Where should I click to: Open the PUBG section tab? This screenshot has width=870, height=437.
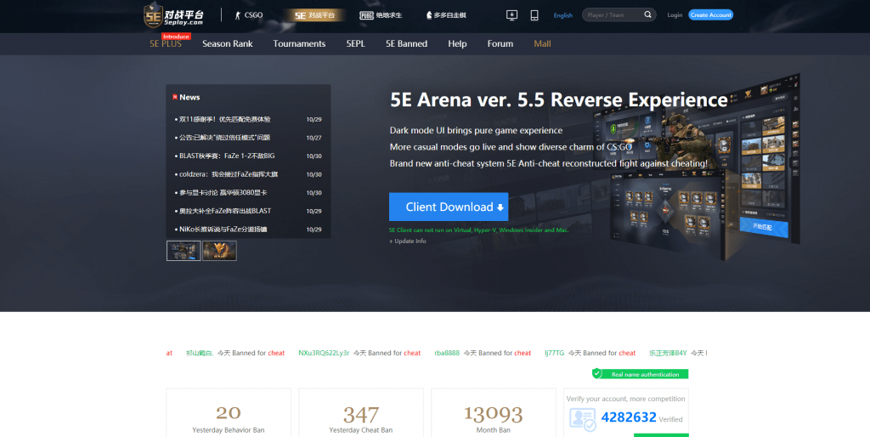(x=381, y=15)
